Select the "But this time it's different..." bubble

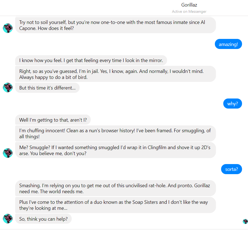[47, 88]
